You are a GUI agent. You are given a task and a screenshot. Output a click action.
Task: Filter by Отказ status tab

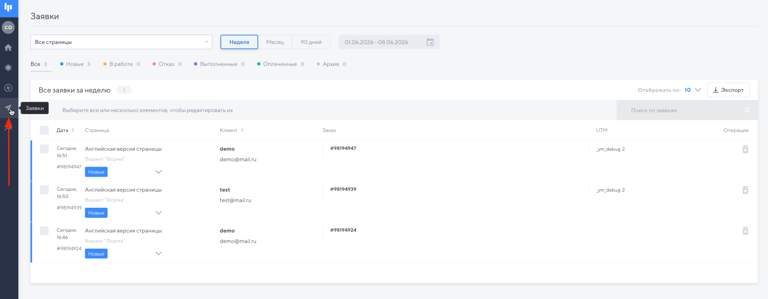pyautogui.click(x=167, y=64)
